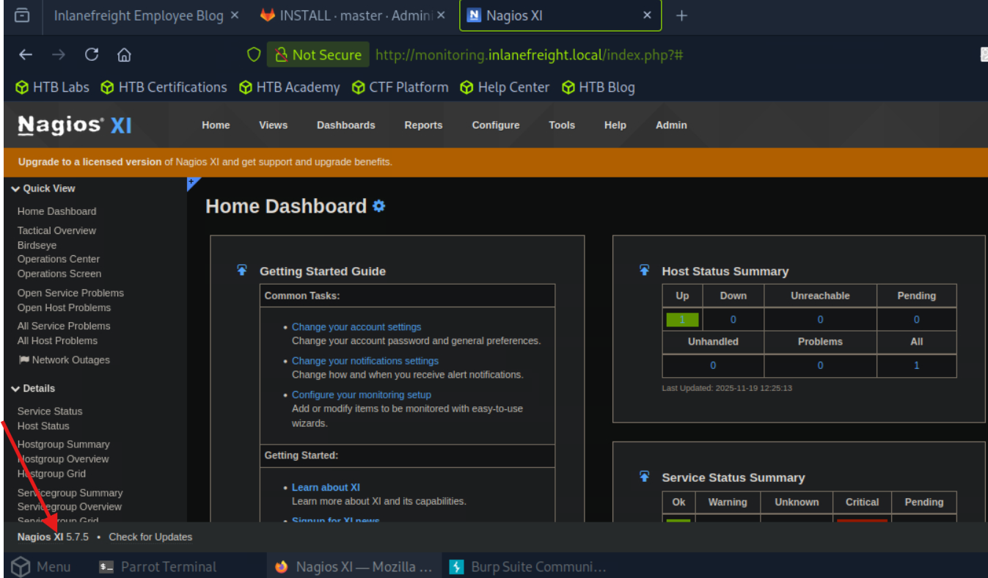The width and height of the screenshot is (988, 578).
Task: Open the Admin menu in navigation bar
Action: pyautogui.click(x=671, y=125)
